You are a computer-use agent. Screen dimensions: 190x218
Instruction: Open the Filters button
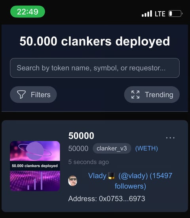tap(33, 95)
